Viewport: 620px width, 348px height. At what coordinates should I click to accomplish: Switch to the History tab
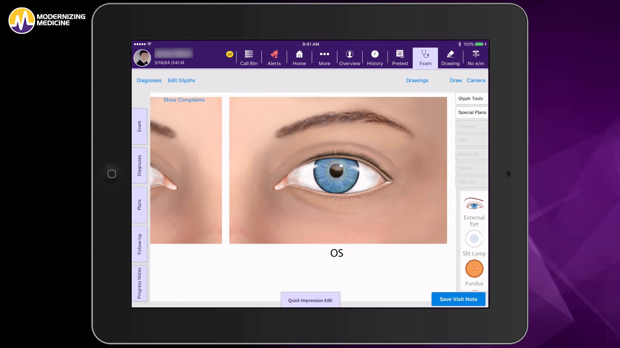(375, 57)
